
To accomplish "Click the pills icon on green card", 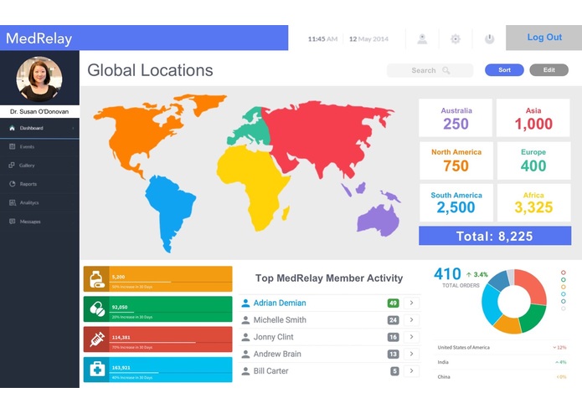I will [97, 309].
